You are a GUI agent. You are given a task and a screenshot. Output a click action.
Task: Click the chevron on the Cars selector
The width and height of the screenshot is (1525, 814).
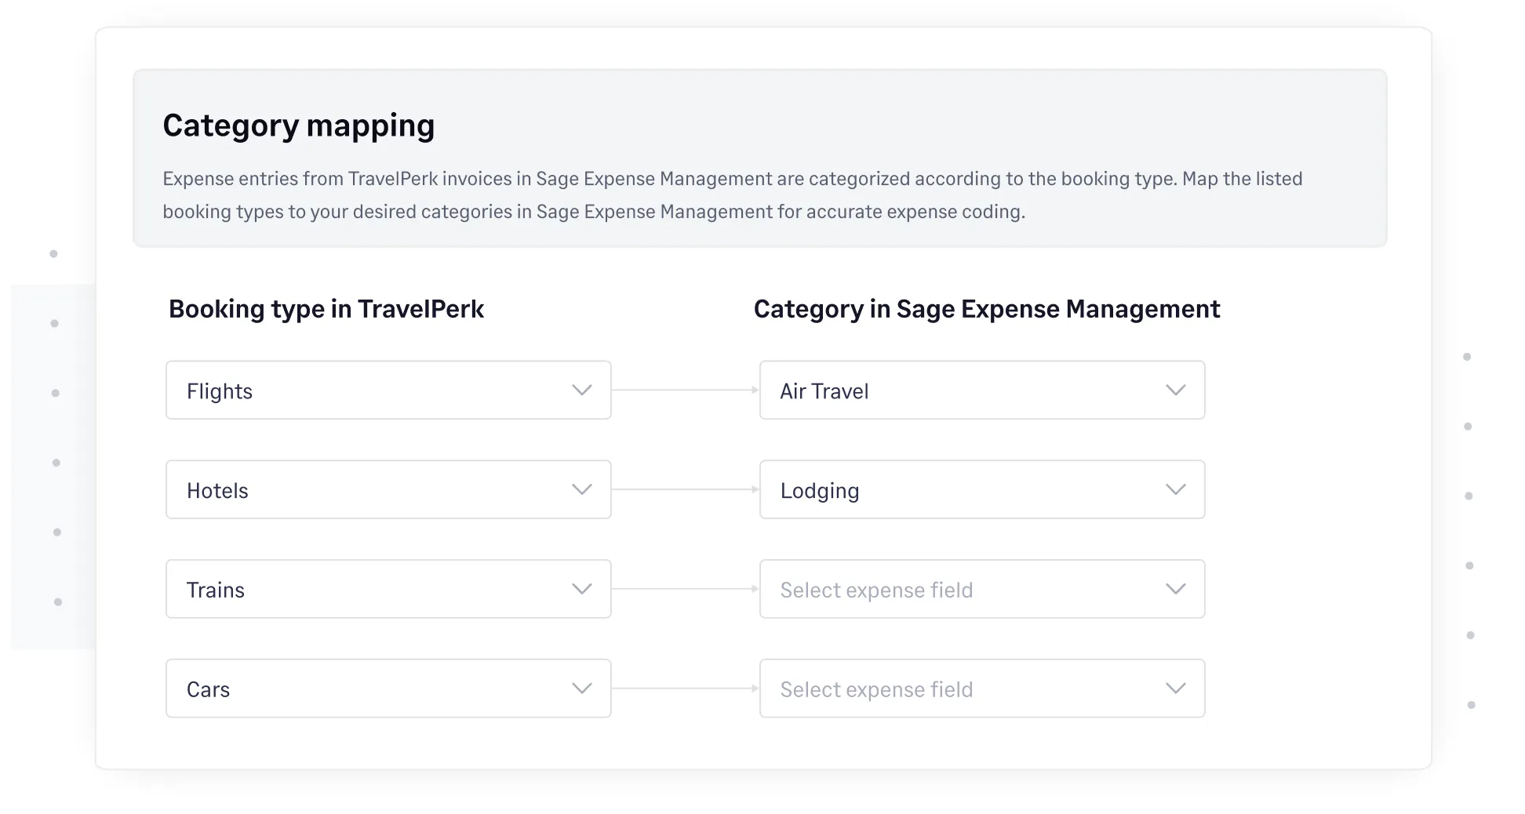(581, 688)
